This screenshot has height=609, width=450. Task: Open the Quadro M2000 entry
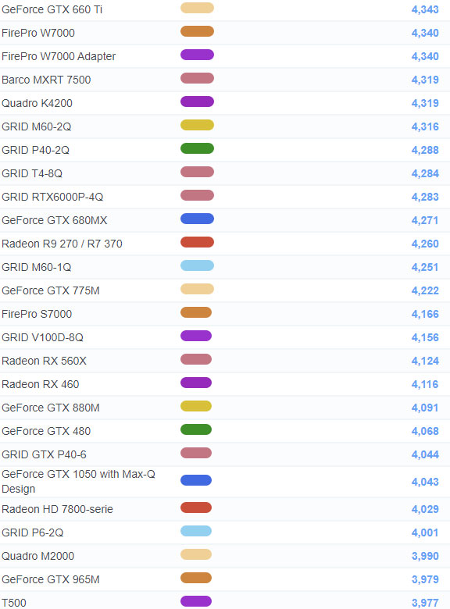point(37,556)
